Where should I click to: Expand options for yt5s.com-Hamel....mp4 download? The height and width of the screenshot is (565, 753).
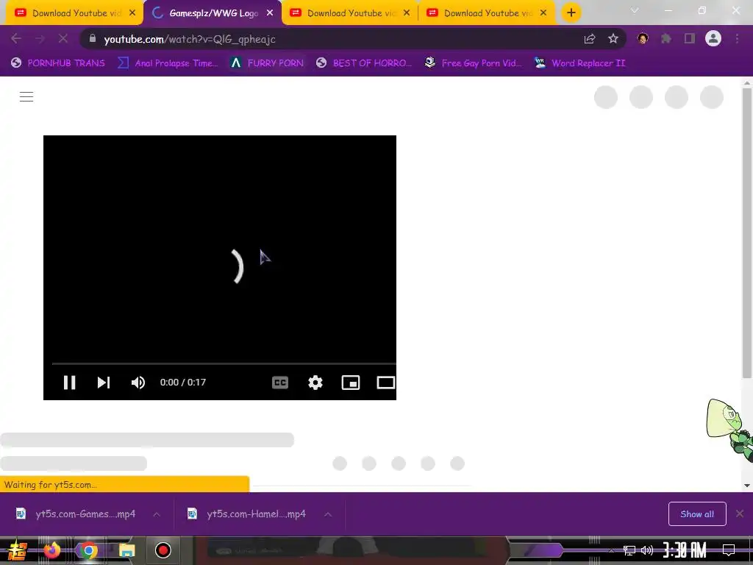pyautogui.click(x=327, y=514)
